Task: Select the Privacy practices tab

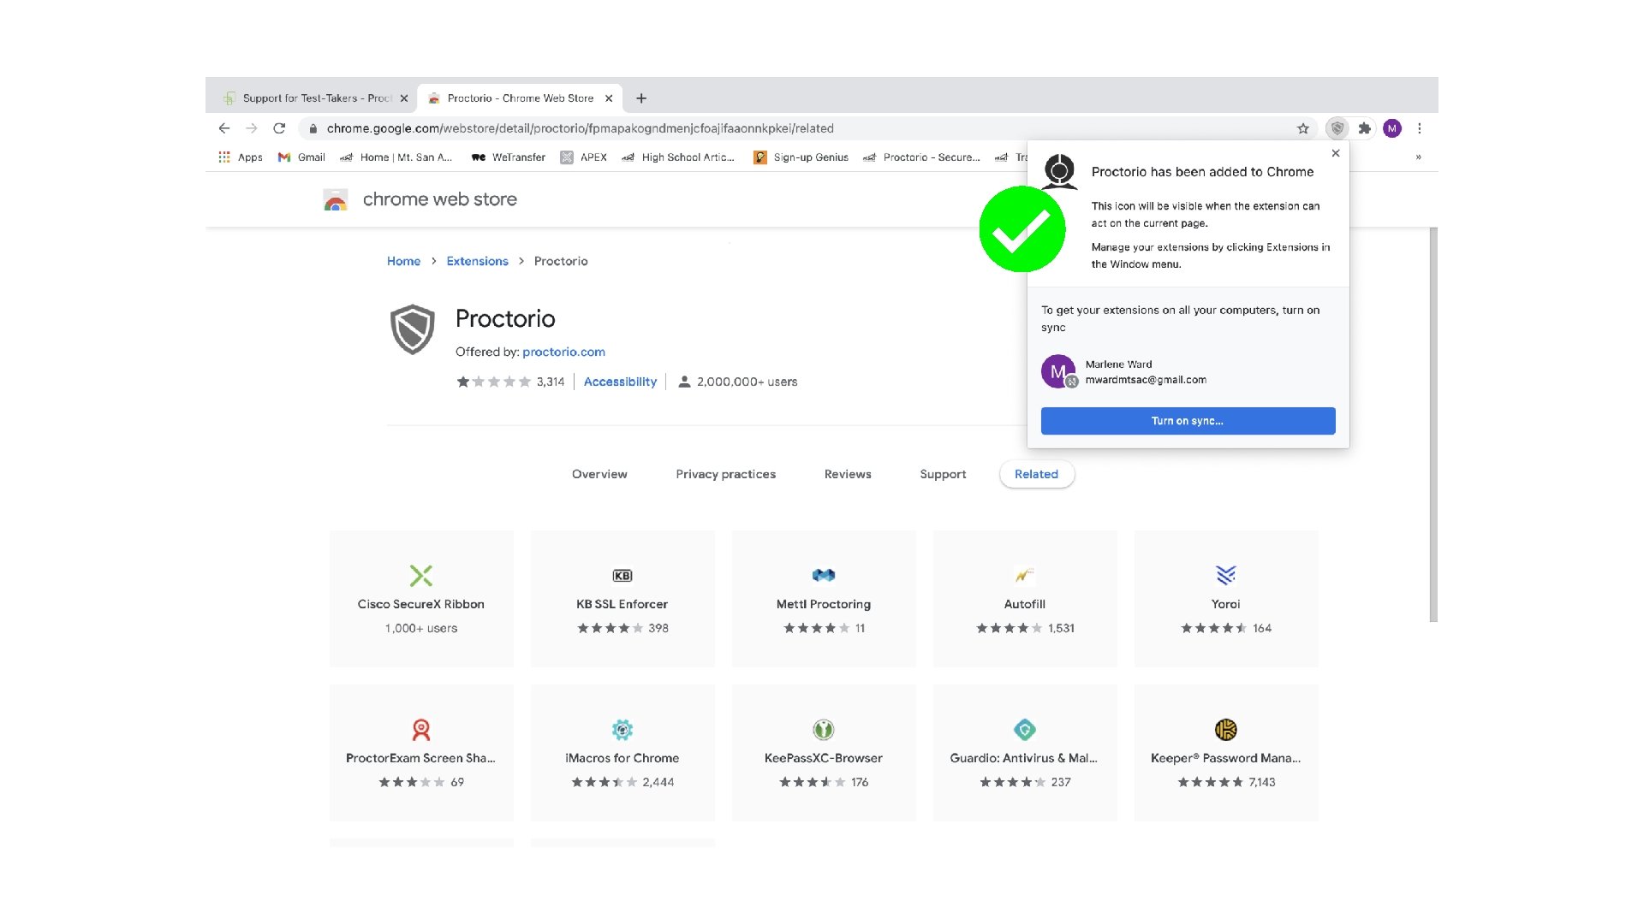Action: [x=725, y=474]
